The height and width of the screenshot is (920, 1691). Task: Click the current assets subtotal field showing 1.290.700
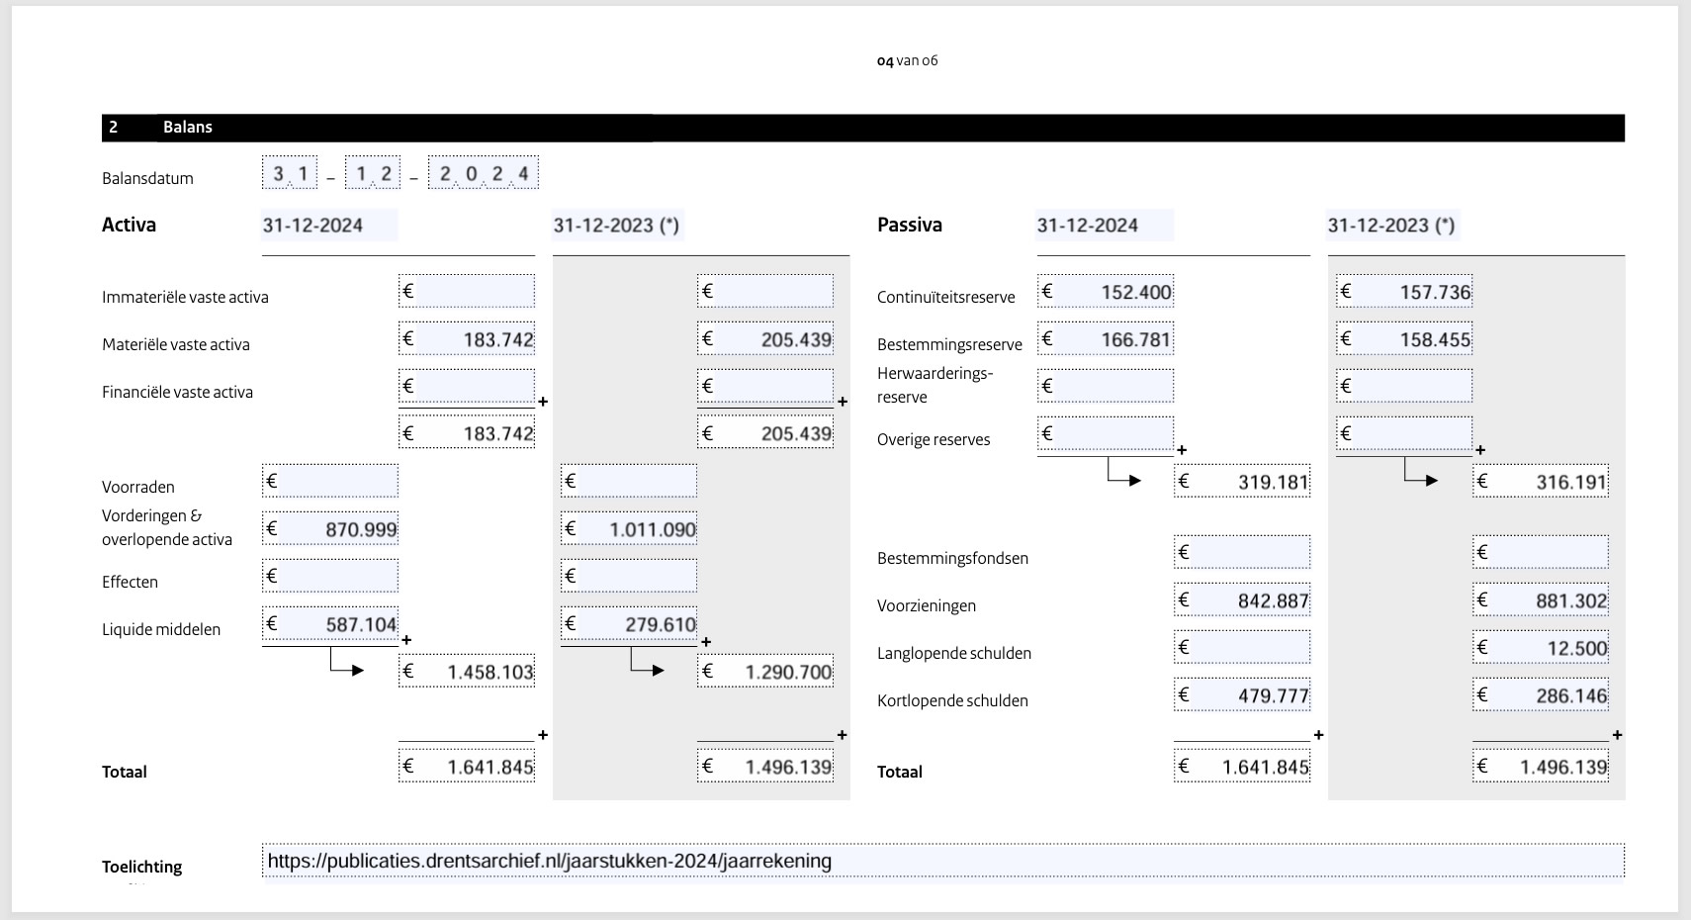coord(765,671)
